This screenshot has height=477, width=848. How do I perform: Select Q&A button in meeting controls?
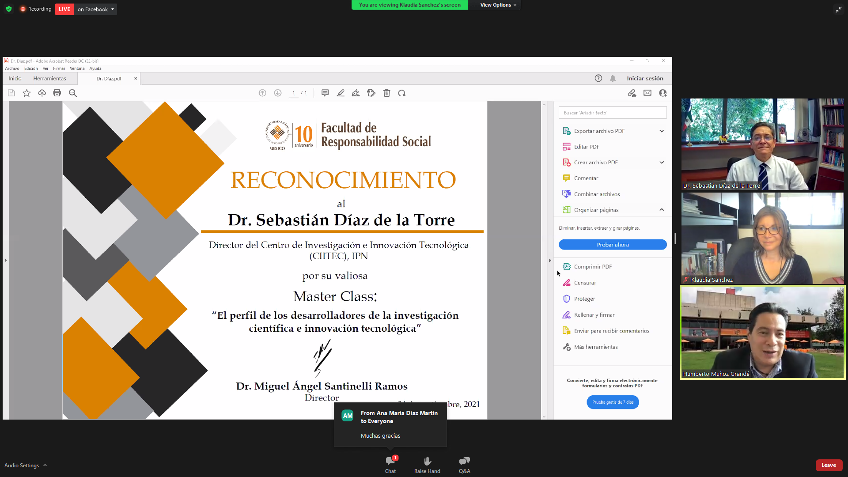[464, 465]
